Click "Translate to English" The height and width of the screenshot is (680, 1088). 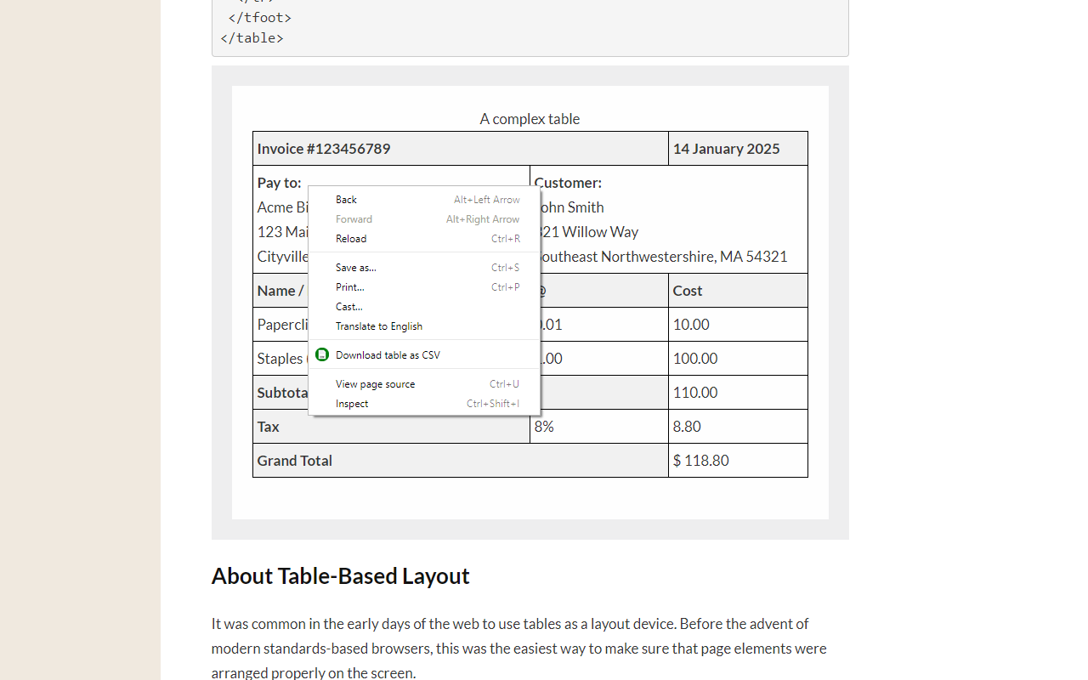pos(379,326)
